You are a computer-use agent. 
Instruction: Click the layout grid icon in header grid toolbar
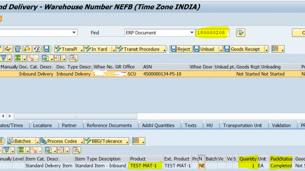coord(58,58)
